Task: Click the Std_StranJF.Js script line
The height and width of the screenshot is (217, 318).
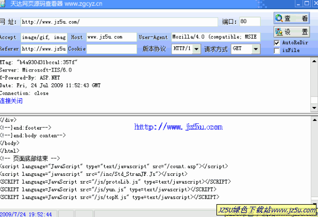Action: [x=94, y=174]
